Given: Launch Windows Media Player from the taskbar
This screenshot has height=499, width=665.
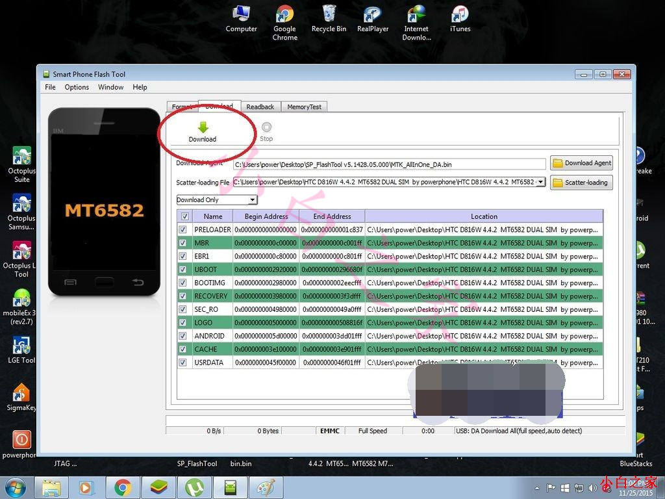Looking at the screenshot, I should click(x=86, y=487).
